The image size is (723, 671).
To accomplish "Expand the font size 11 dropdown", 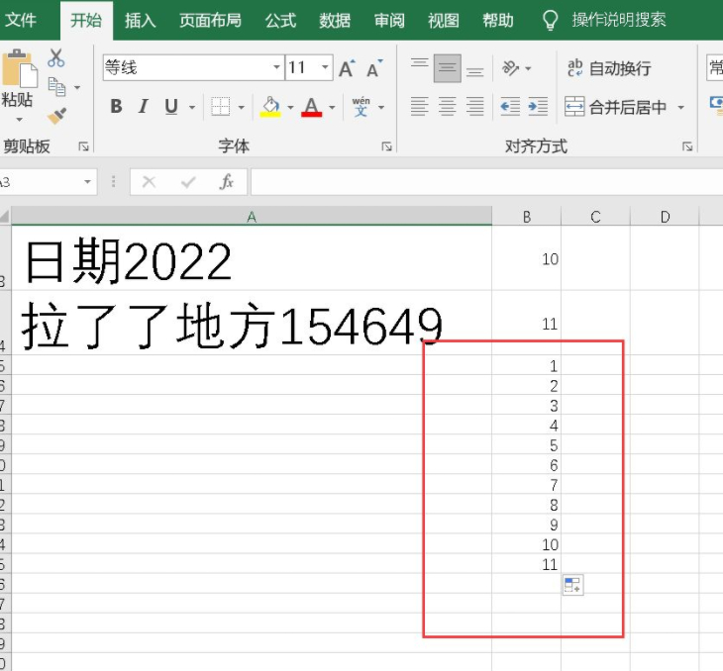I will click(x=325, y=67).
